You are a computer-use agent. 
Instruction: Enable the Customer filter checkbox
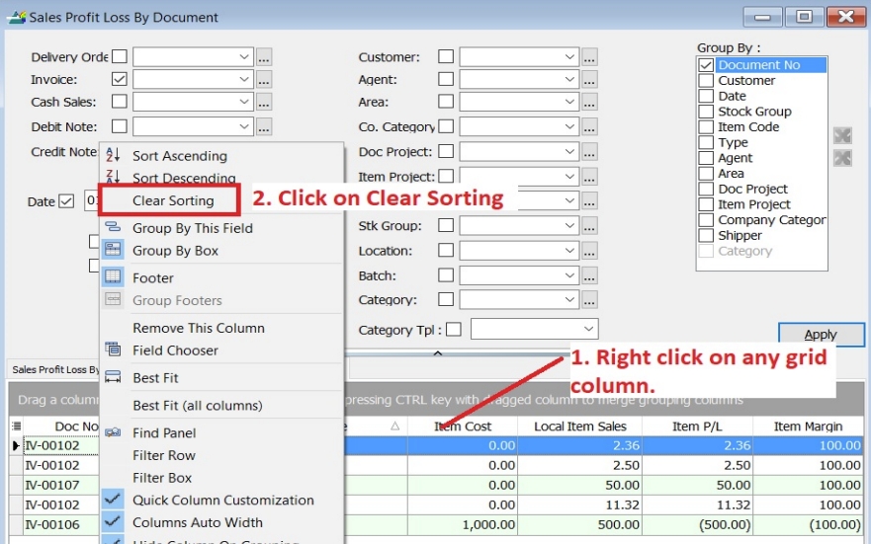coord(446,57)
